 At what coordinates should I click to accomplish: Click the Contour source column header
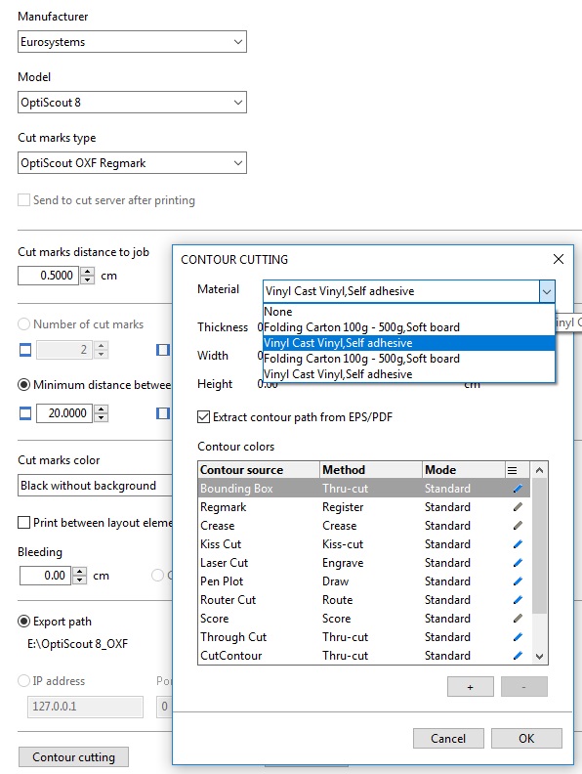259,470
